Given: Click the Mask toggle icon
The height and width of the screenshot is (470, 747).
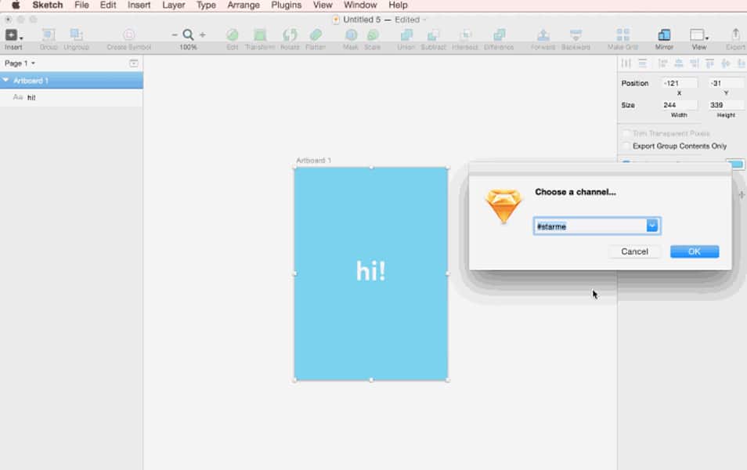Looking at the screenshot, I should (x=352, y=36).
